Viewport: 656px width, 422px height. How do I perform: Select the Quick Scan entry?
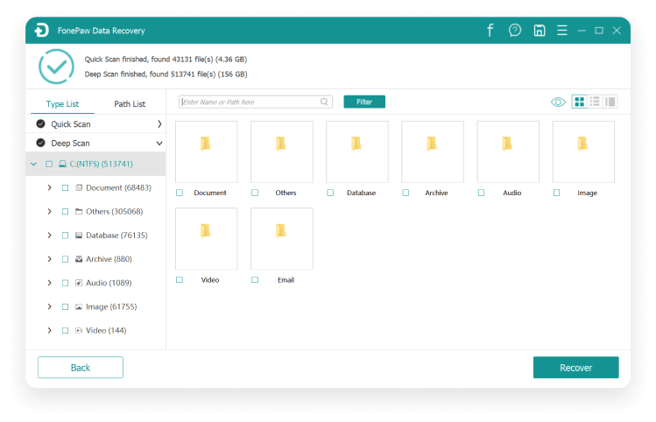(95, 123)
